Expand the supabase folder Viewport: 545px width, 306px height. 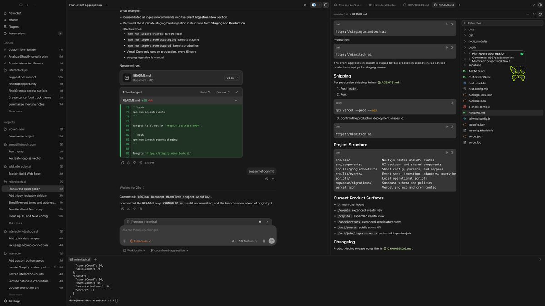(475, 65)
